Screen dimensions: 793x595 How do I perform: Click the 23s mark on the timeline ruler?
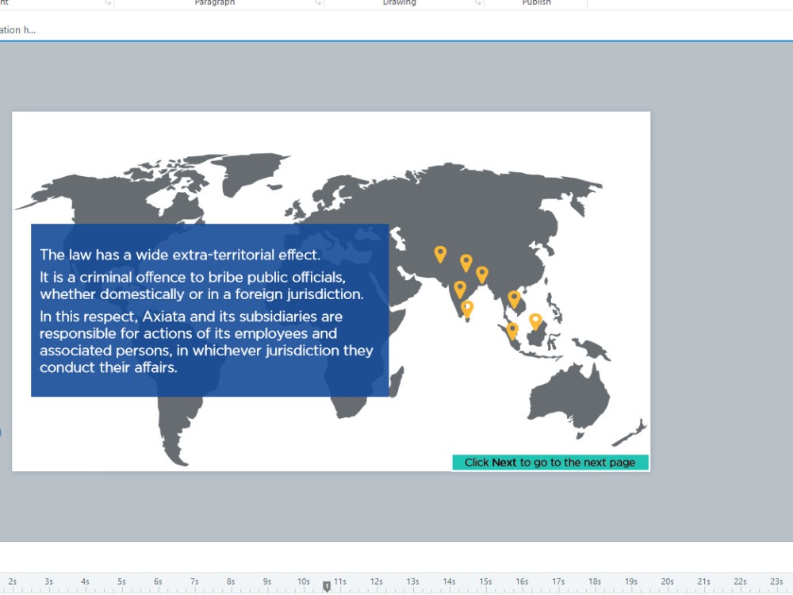coord(776,582)
